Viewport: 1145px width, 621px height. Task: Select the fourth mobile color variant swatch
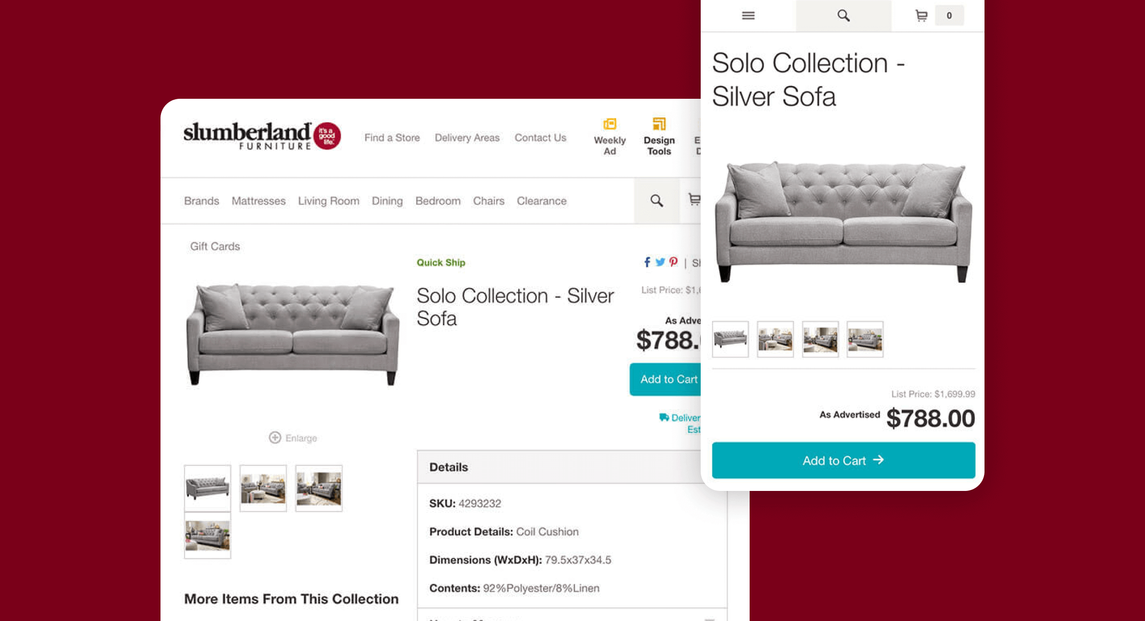click(x=866, y=338)
